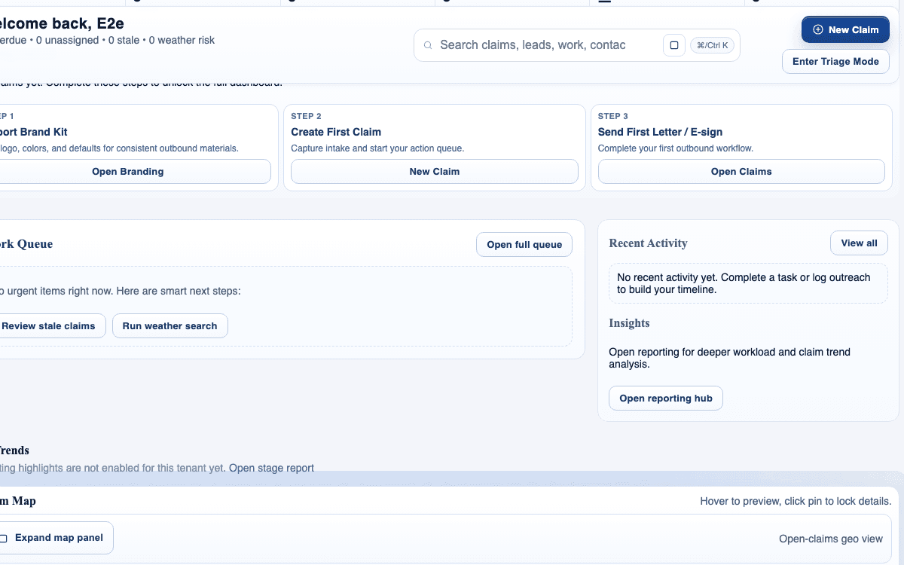Viewport: 904px width, 565px height.
Task: Open Claims from Step 3
Action: point(741,171)
